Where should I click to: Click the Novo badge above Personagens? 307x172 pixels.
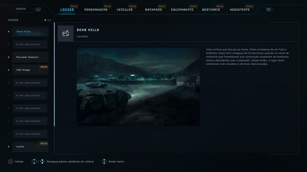click(x=107, y=6)
